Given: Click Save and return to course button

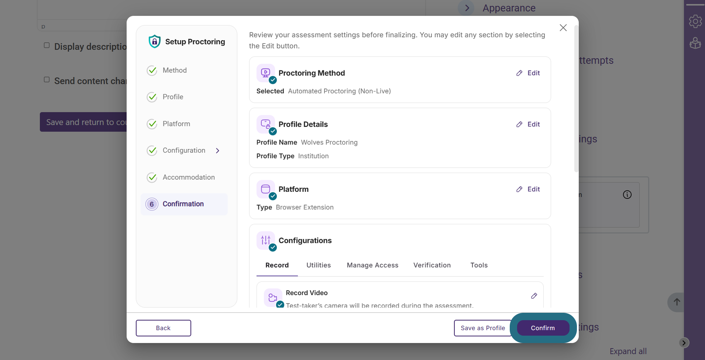Looking at the screenshot, I should coord(83,122).
